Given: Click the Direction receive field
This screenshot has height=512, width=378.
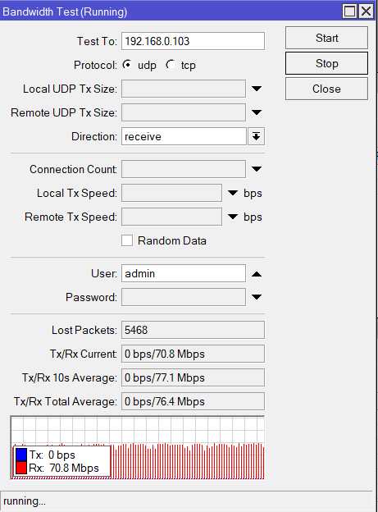Looking at the screenshot, I should [184, 136].
